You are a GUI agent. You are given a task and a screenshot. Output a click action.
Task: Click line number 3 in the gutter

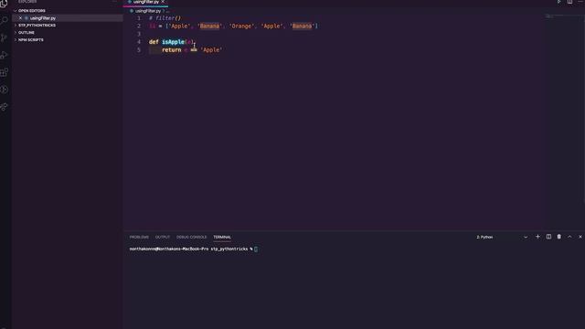coord(139,34)
